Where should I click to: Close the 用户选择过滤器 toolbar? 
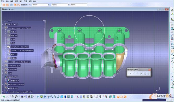pos(149,70)
